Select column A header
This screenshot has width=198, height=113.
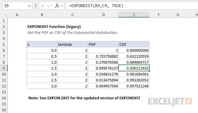(x=17, y=15)
